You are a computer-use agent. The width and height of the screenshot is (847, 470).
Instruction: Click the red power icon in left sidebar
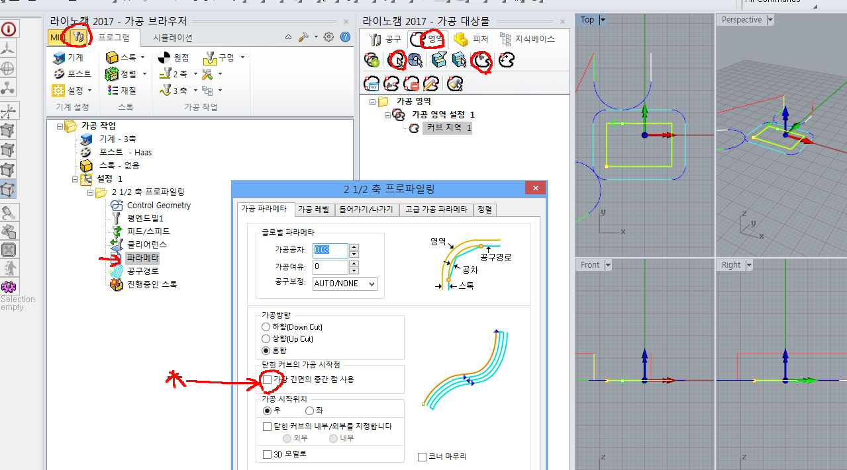point(9,29)
